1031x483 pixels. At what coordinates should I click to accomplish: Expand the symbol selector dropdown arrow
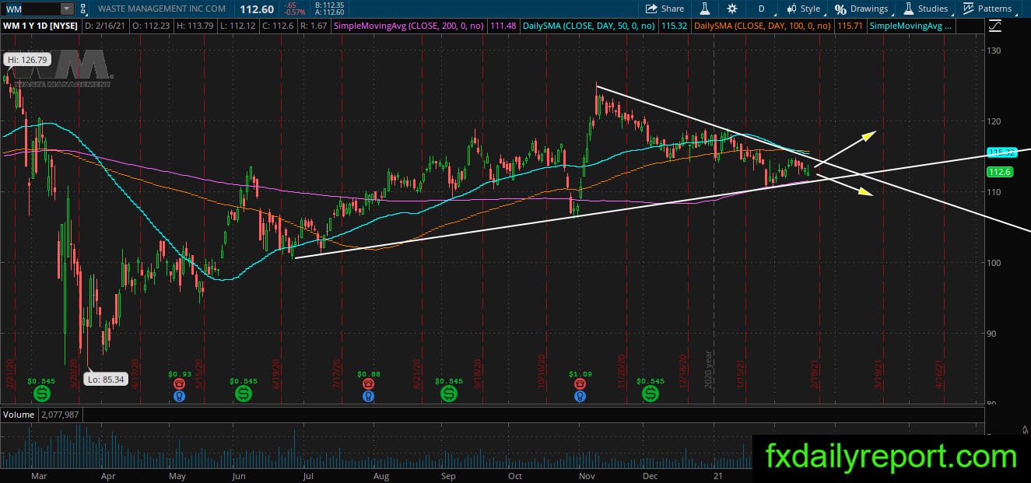[x=67, y=9]
